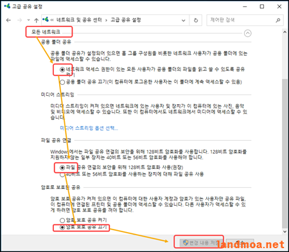Image resolution: width=289 pixels, height=252 pixels.
Task: Open the recent locations dropdown arrow
Action: [28, 21]
